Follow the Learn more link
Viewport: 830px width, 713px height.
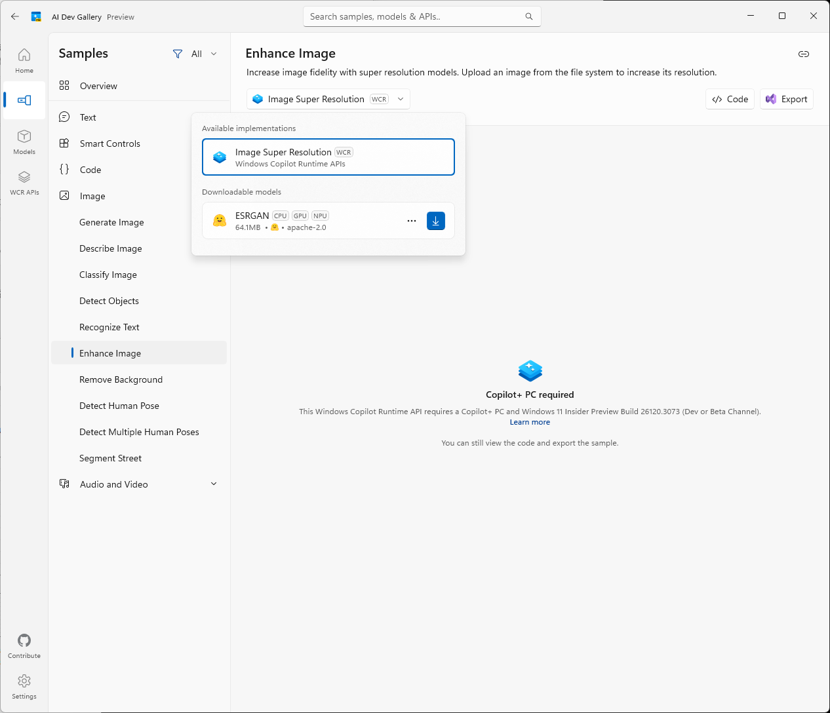530,422
